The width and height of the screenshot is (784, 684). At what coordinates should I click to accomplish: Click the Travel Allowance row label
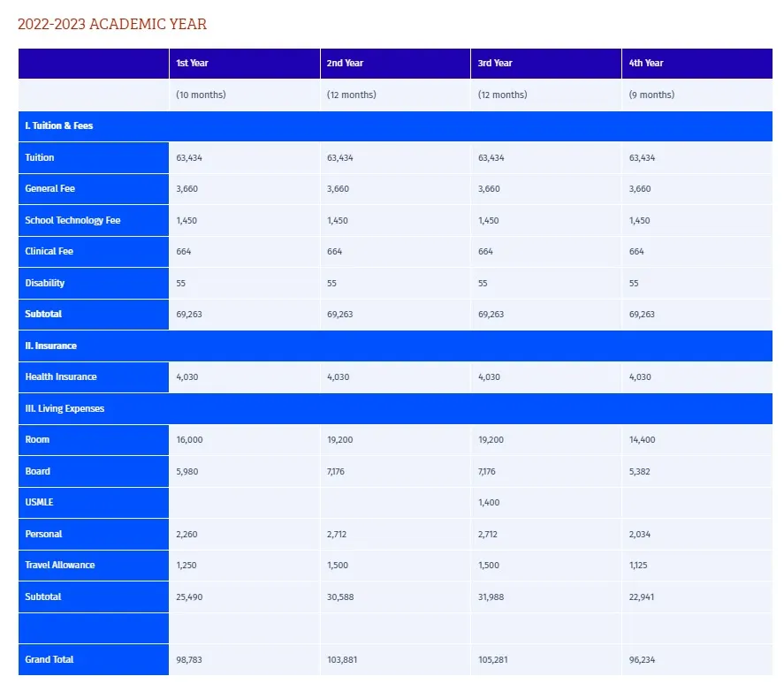60,566
